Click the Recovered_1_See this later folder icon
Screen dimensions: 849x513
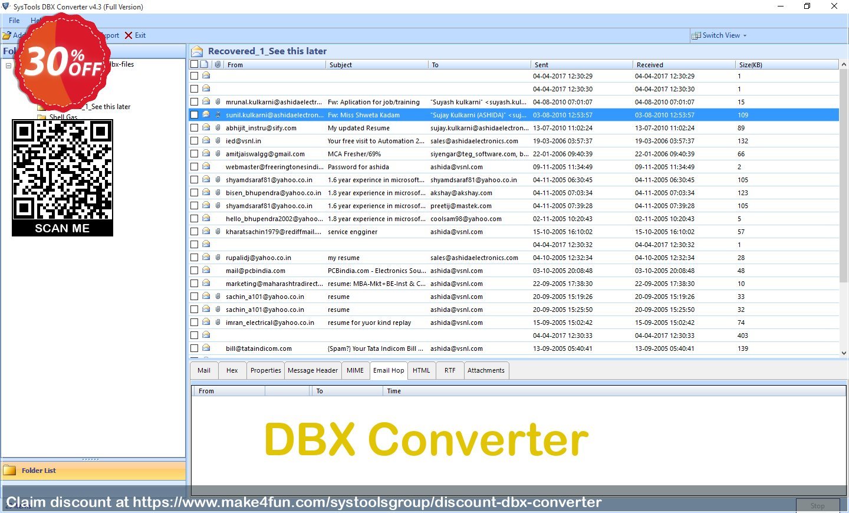tap(197, 51)
